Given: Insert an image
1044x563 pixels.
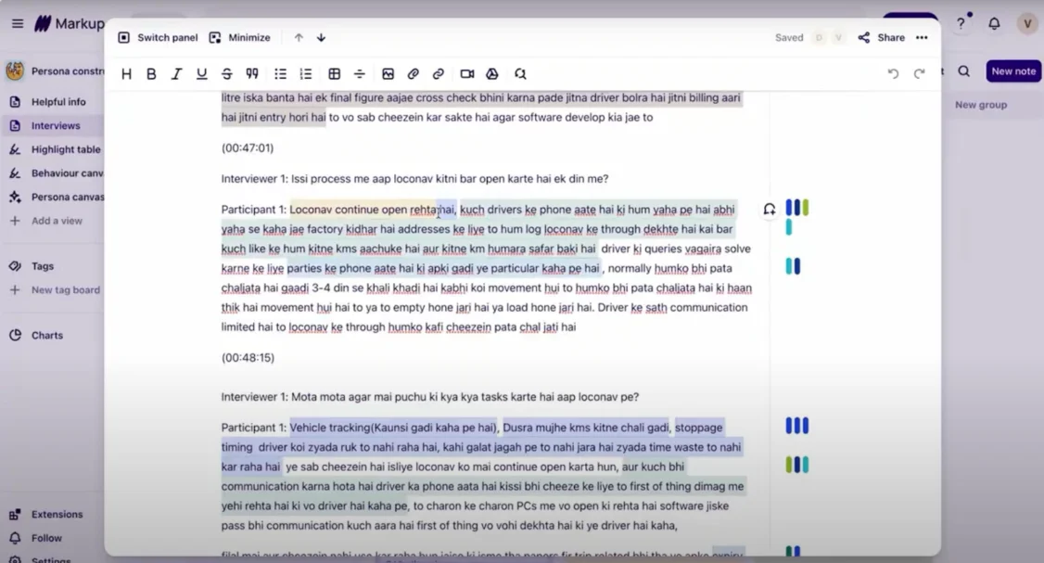Looking at the screenshot, I should [388, 74].
